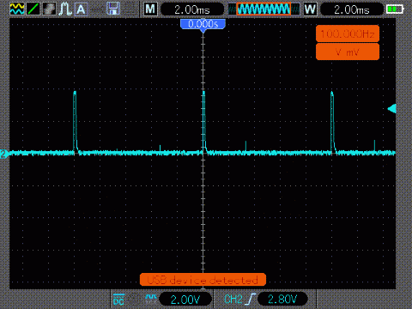Click the rising edge trigger slope icon

coord(250,300)
